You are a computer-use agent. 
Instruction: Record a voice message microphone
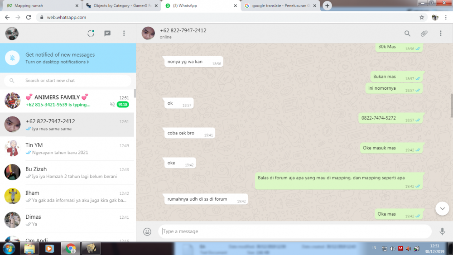442,231
